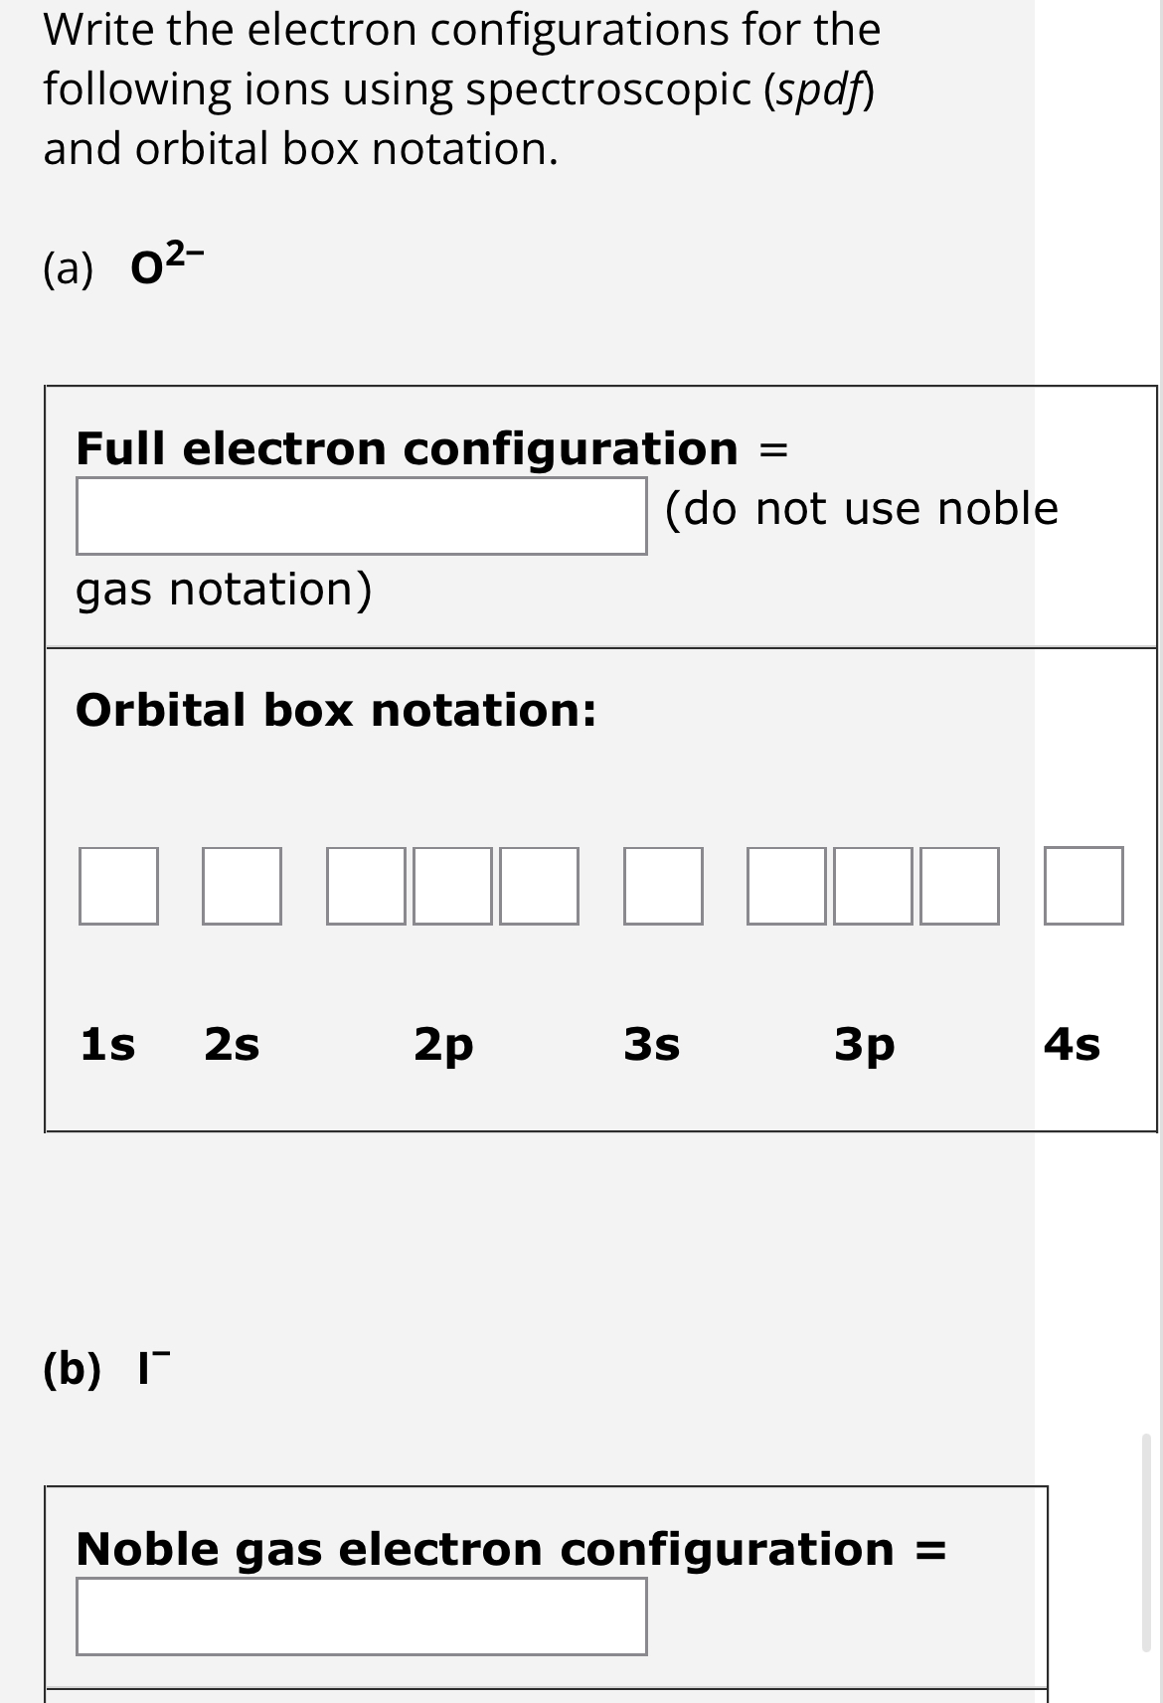Click the 2p orbital label
The image size is (1163, 1703).
tap(444, 1044)
